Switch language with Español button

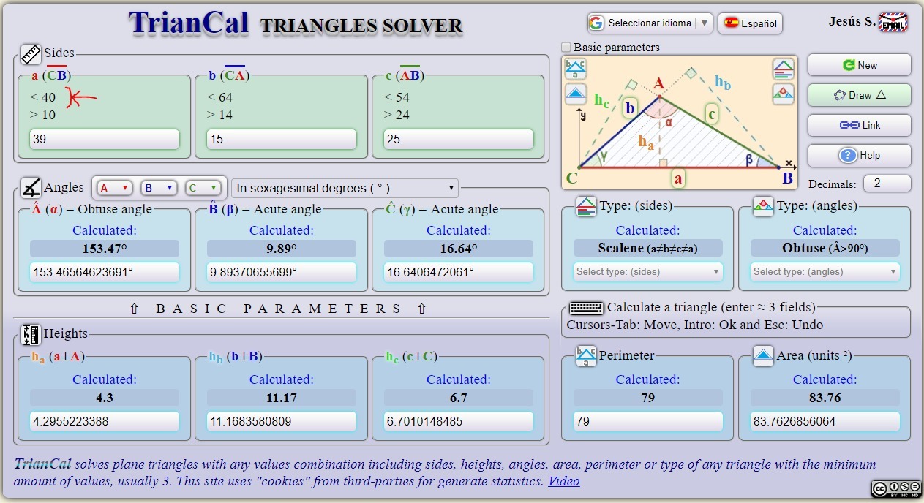coord(750,23)
